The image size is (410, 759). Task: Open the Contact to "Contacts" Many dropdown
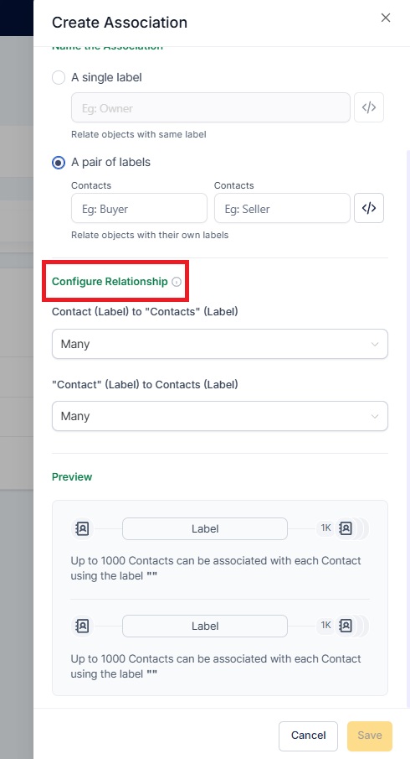[x=220, y=344]
